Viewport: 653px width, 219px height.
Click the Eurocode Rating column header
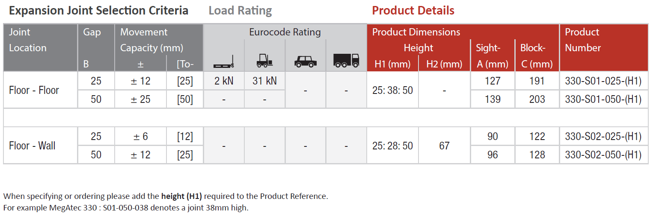click(285, 32)
